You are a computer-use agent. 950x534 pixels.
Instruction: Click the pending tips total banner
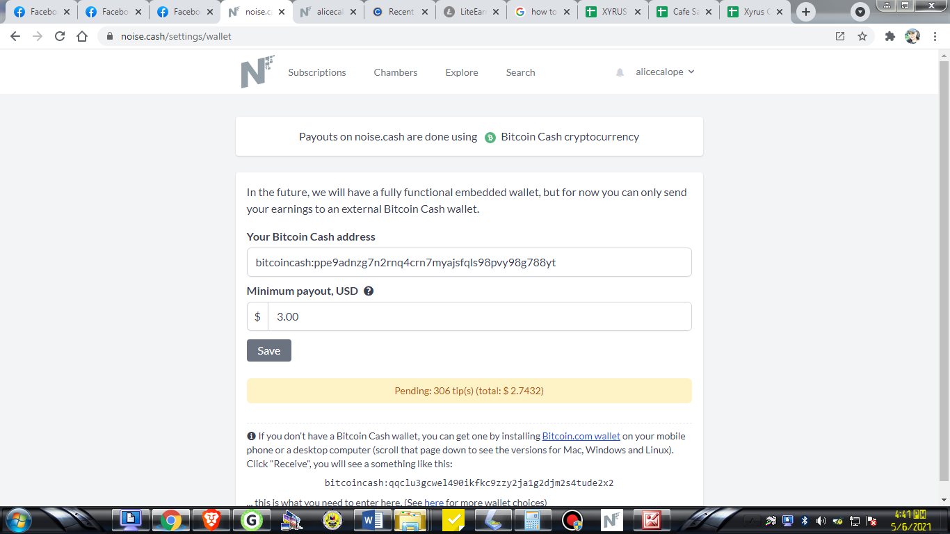click(x=469, y=391)
